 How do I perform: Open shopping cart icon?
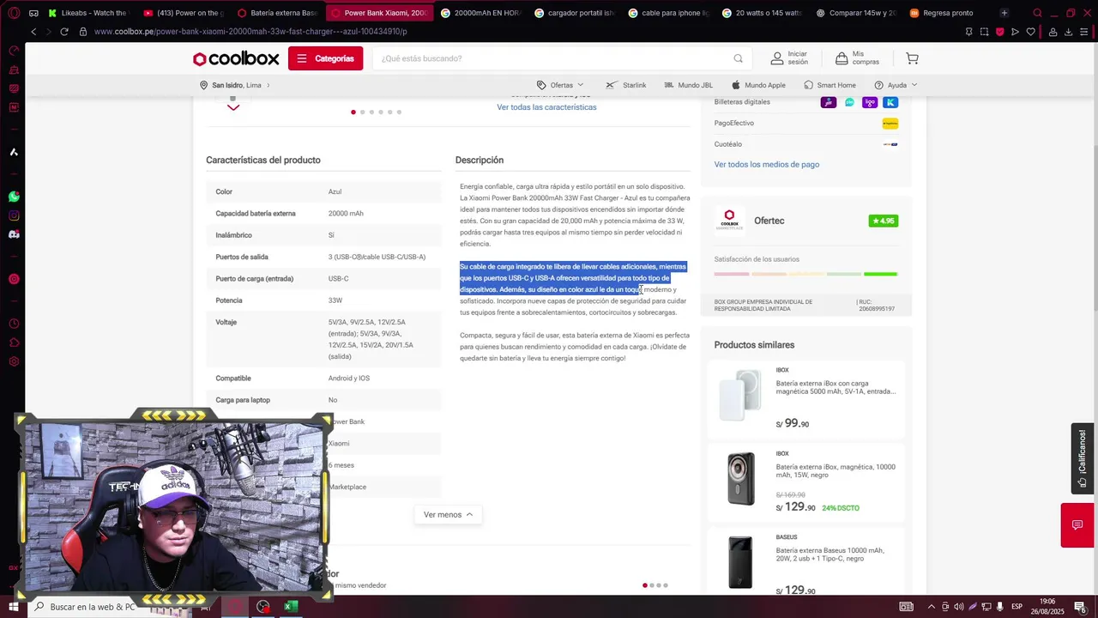tap(912, 58)
